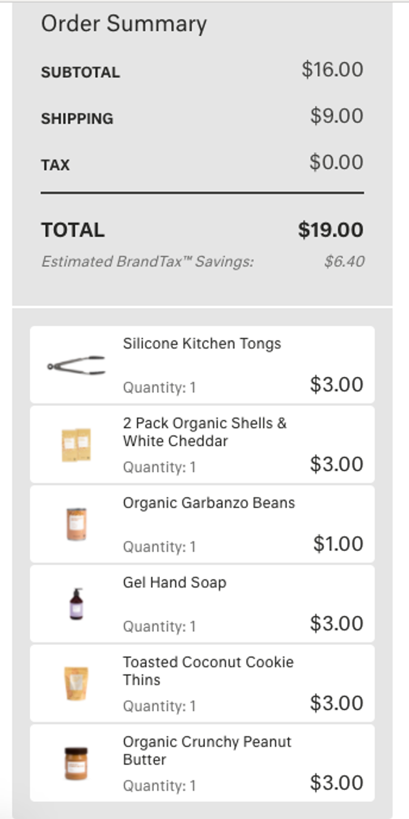The width and height of the screenshot is (409, 819).
Task: Select the Organic Garbanzo Beans title
Action: (x=209, y=503)
